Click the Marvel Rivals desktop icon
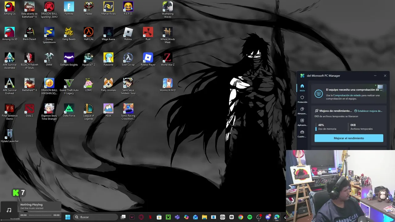 pyautogui.click(x=108, y=9)
